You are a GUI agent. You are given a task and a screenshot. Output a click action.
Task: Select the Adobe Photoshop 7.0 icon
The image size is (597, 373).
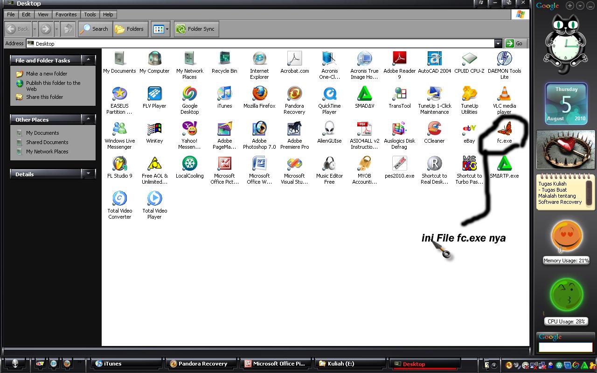point(259,129)
